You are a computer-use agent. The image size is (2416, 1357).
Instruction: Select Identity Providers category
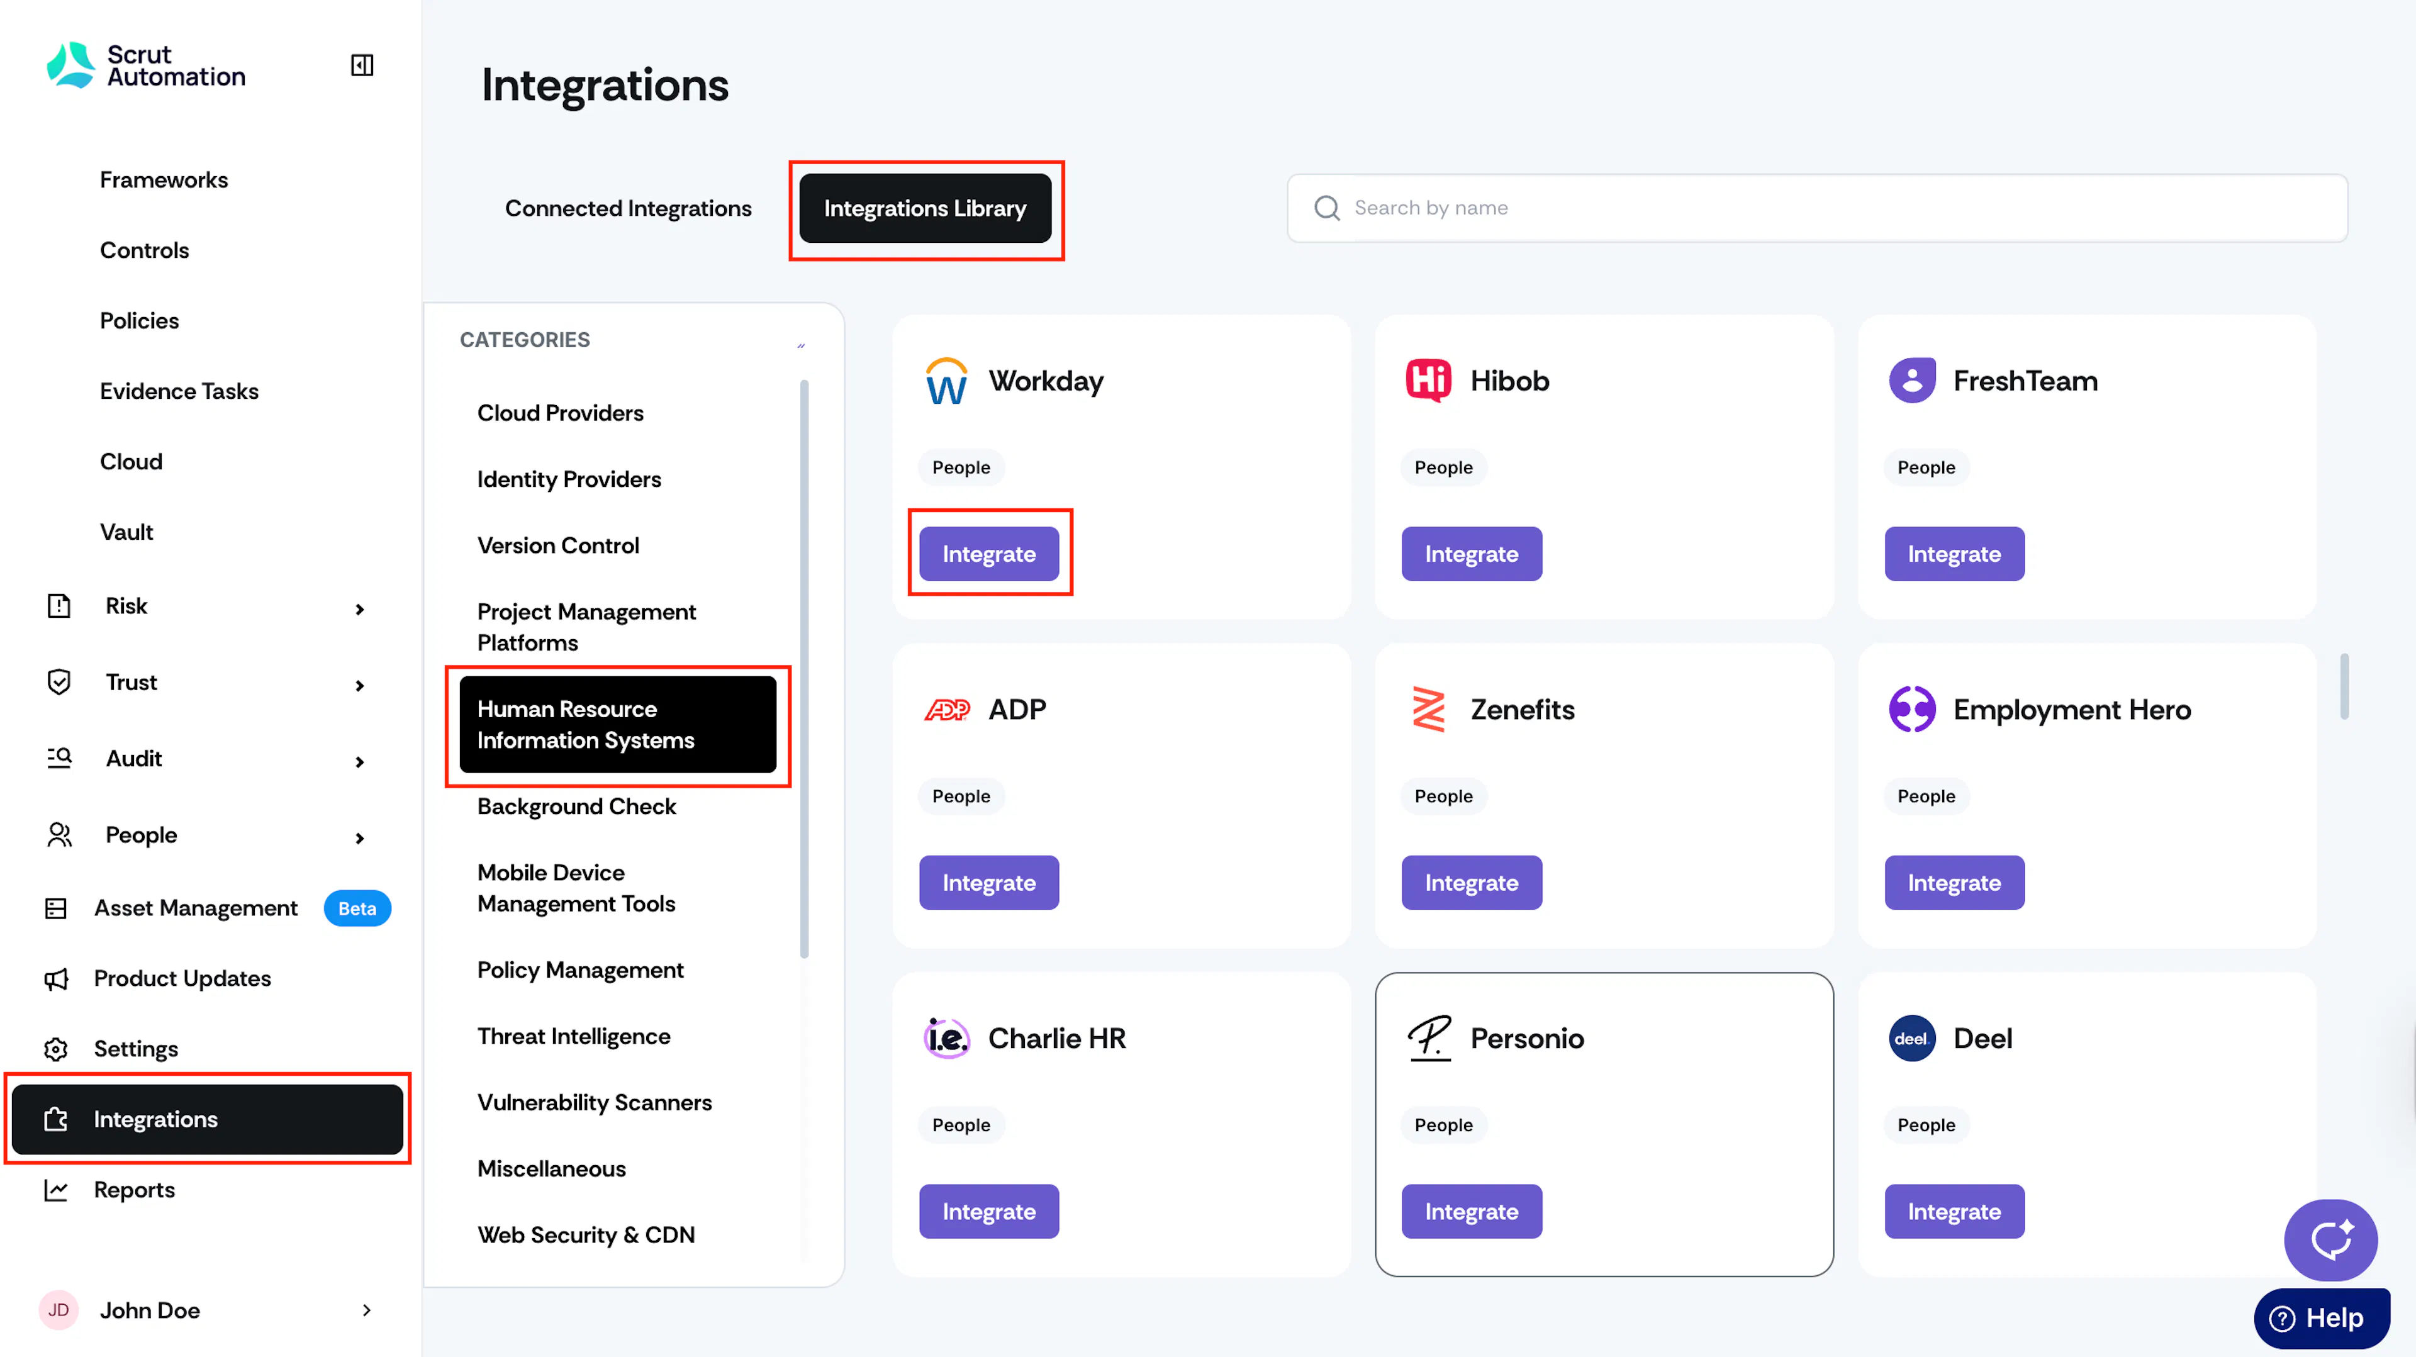568,479
